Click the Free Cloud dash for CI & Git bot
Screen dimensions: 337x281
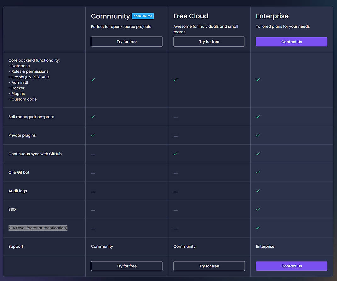click(x=176, y=173)
